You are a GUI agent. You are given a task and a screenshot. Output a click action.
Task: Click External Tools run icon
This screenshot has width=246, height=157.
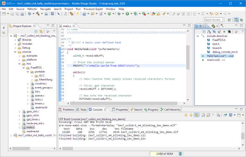tap(144, 14)
